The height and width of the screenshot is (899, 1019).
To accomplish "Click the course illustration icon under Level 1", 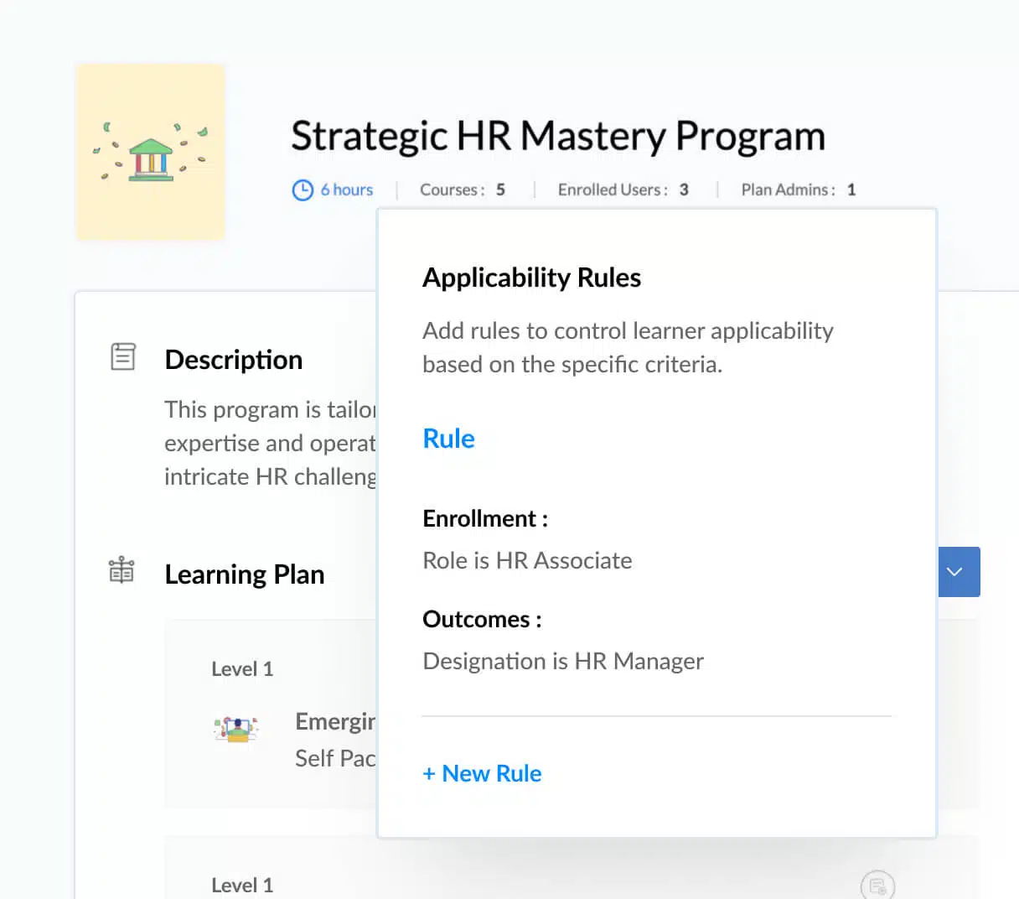I will (x=236, y=730).
